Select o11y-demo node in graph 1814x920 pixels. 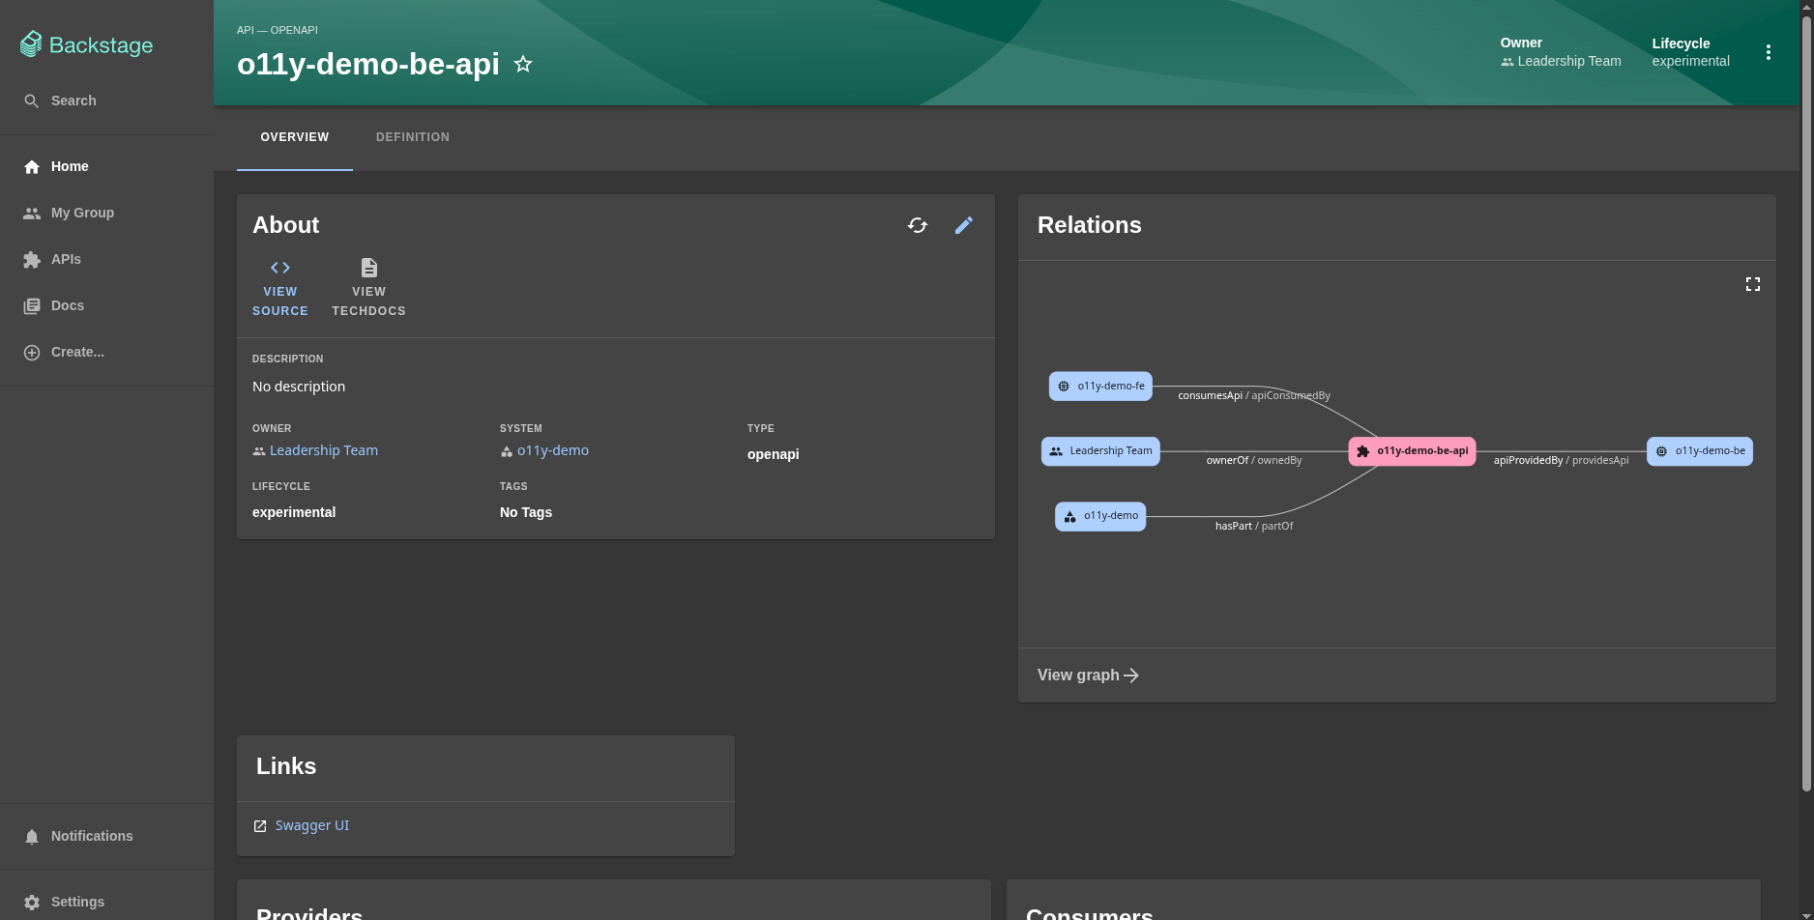coord(1100,516)
